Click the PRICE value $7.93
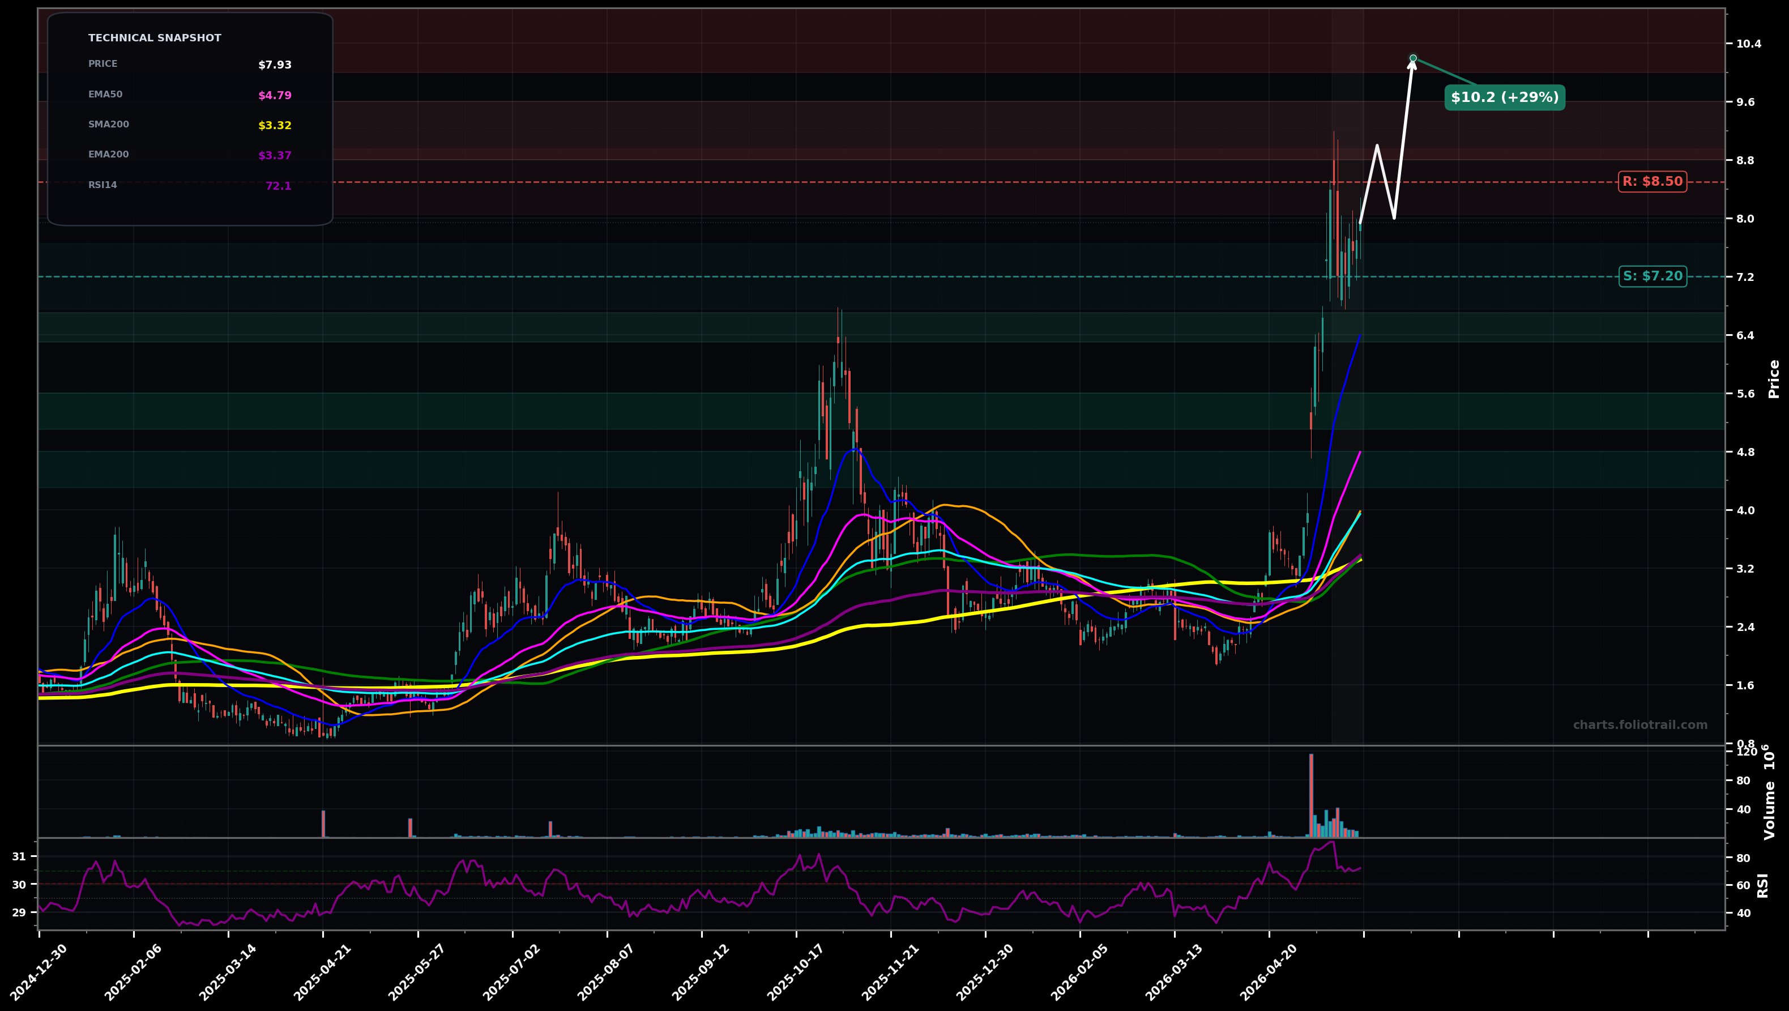This screenshot has height=1011, width=1789. click(275, 65)
